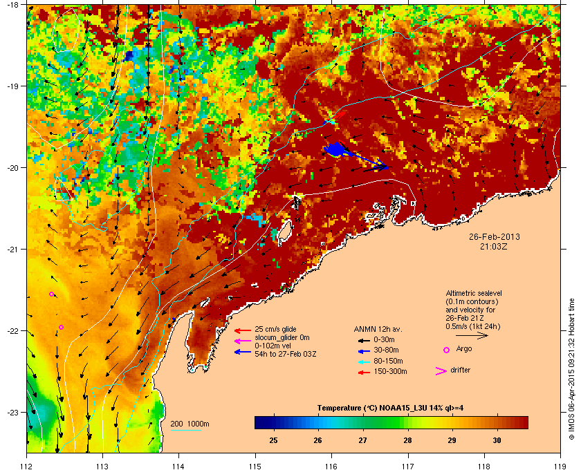This screenshot has width=581, height=470.
Task: Click the red 25 cm/s glide arrow
Action: pos(243,330)
